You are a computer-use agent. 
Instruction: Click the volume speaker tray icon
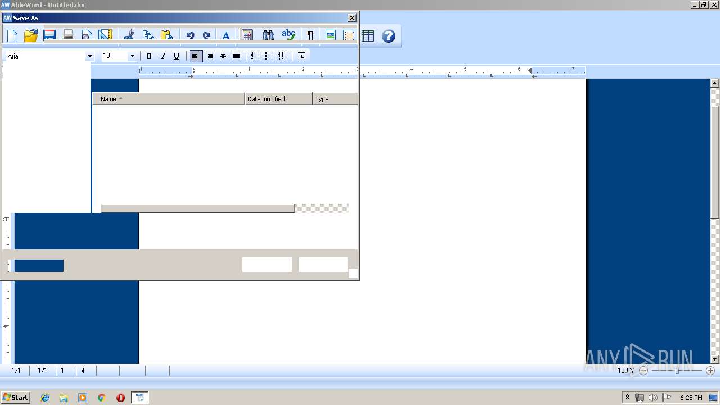pyautogui.click(x=653, y=398)
